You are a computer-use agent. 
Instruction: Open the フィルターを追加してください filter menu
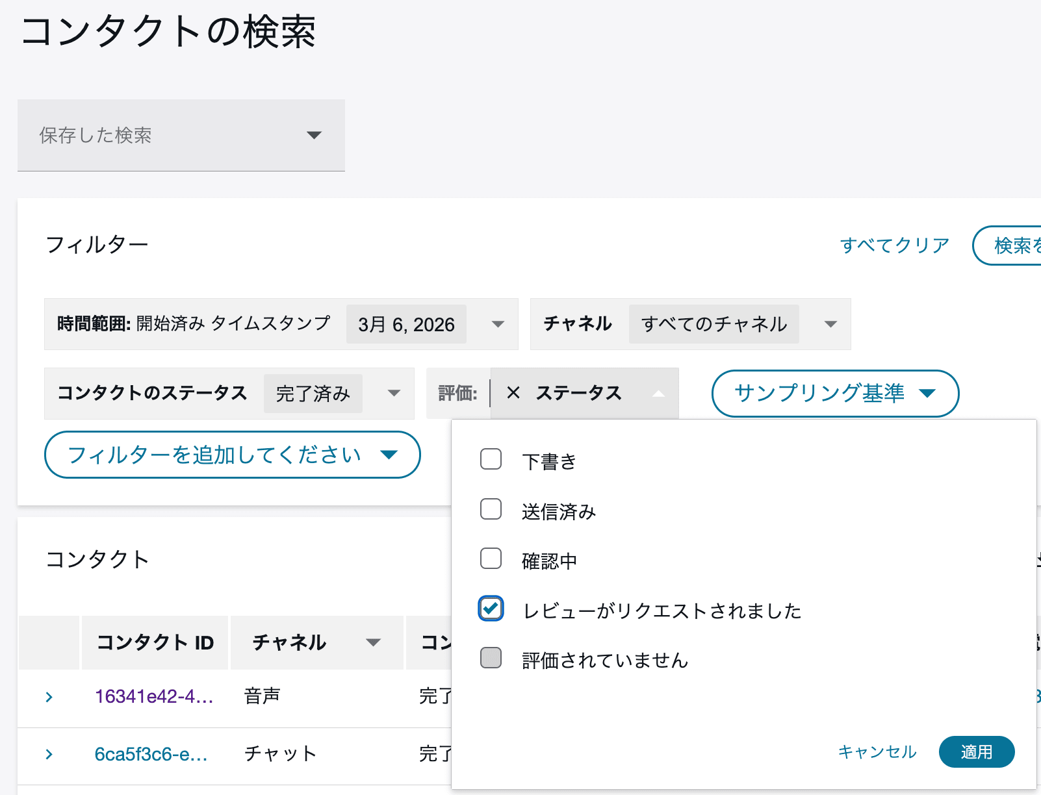point(232,455)
